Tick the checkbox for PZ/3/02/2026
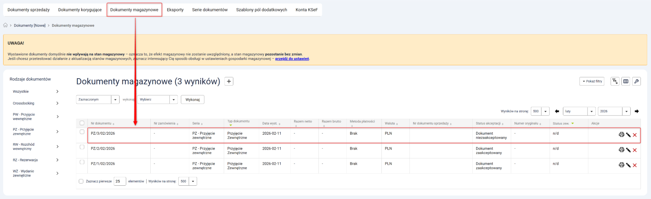The image size is (651, 199). tap(82, 132)
